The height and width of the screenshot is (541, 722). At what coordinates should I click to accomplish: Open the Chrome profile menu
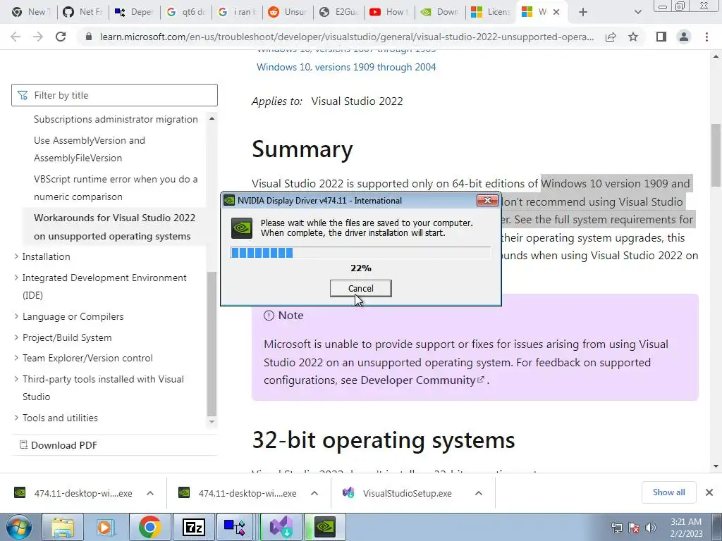click(684, 37)
